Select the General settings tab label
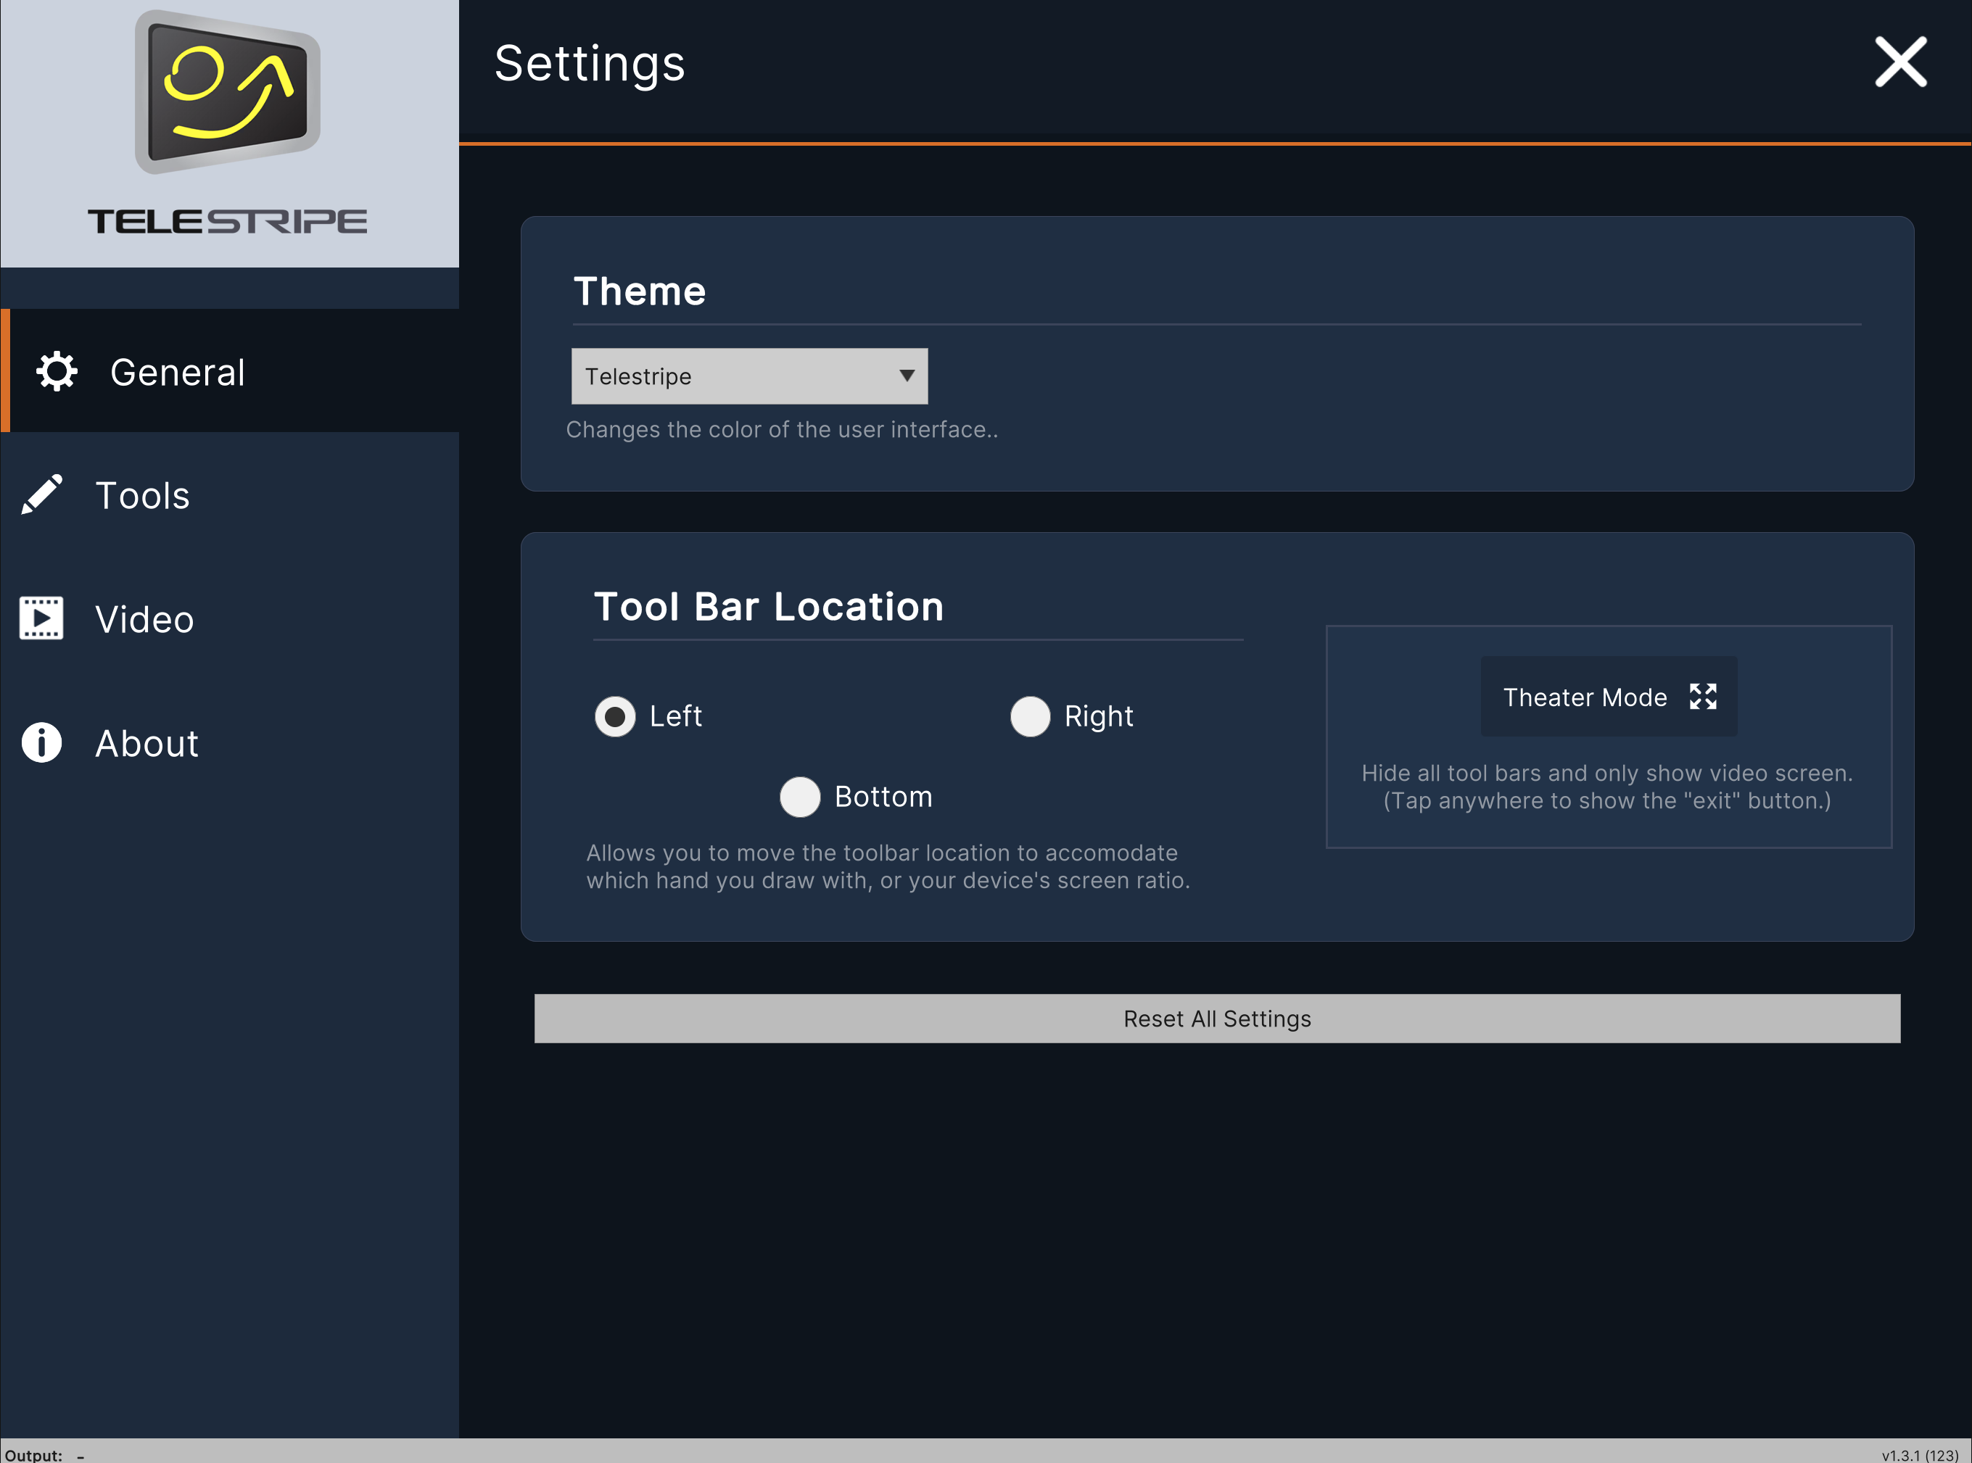Screen dimensions: 1972x1463 (x=177, y=373)
